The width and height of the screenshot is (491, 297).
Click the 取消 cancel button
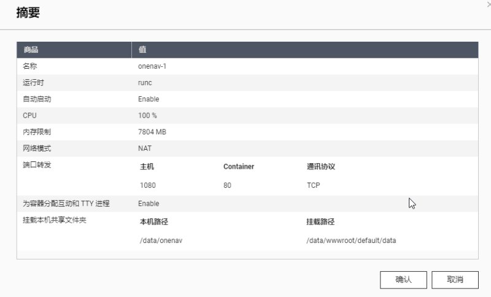pos(455,280)
